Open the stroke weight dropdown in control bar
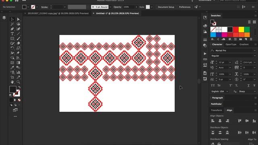 pyautogui.click(x=64, y=7)
